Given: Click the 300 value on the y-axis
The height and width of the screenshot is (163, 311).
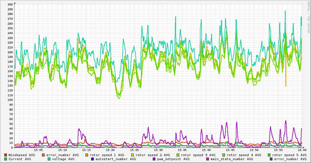Looking at the screenshot, I should click(10, 4).
